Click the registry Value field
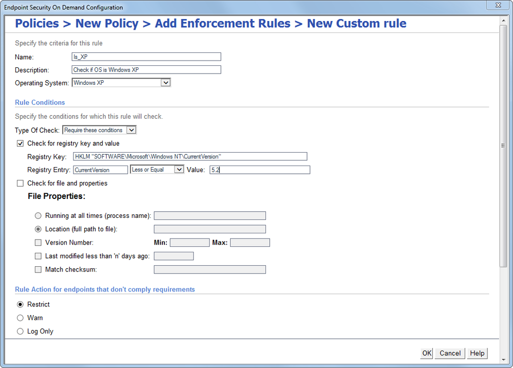This screenshot has width=513, height=368. pos(259,170)
